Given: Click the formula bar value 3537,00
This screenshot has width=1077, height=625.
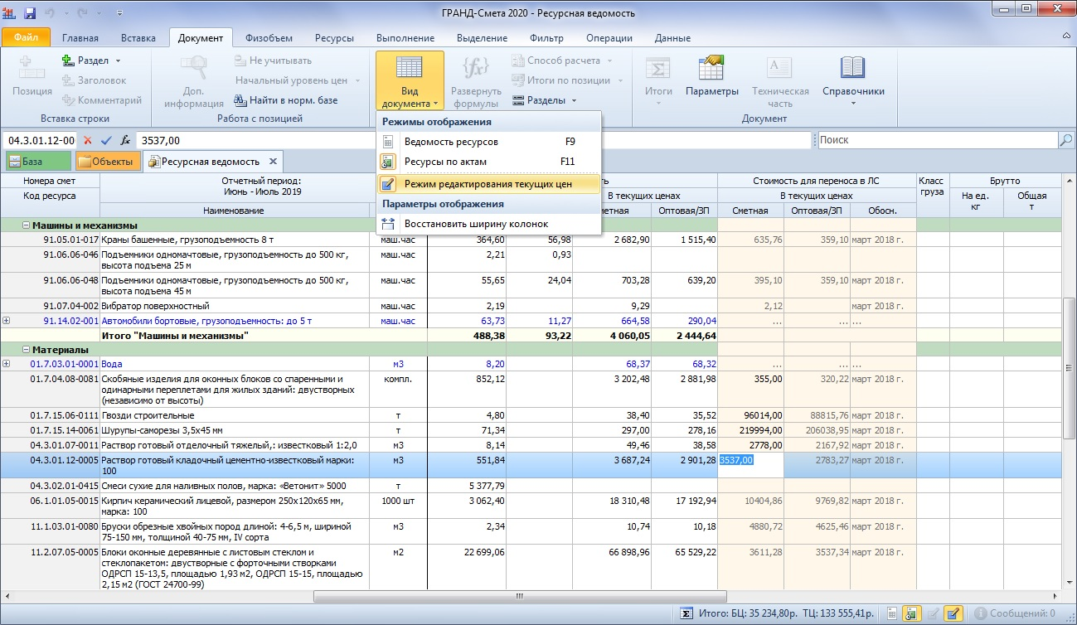Looking at the screenshot, I should 162,141.
